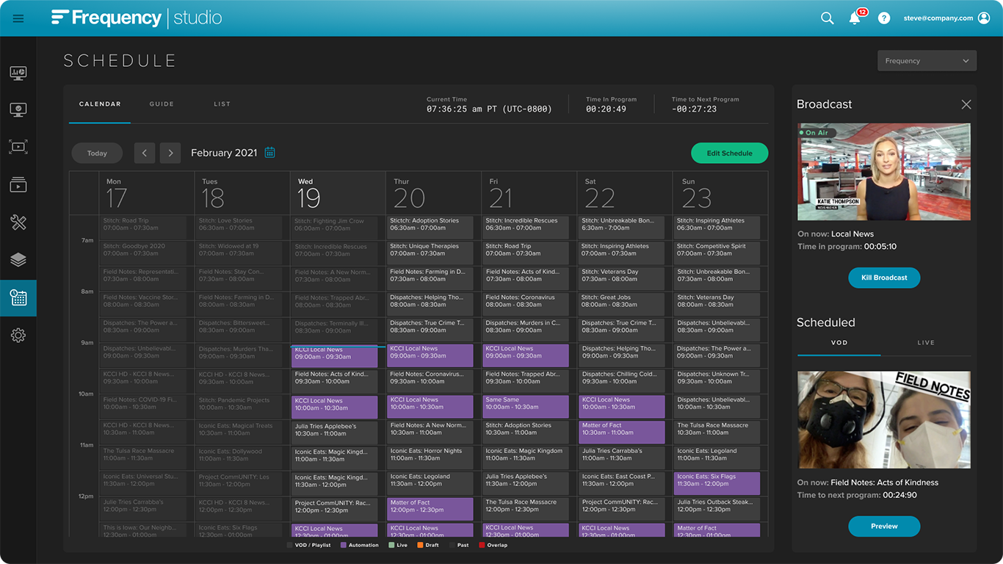Open the video player screen sidebar icon
Screen dimensions: 1003x564
click(x=18, y=146)
